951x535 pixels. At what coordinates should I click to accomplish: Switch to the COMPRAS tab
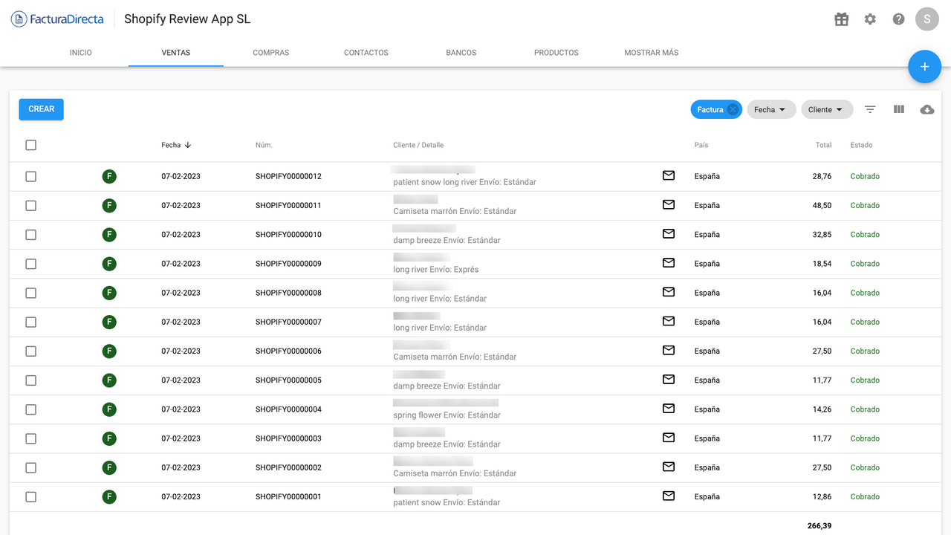pos(271,53)
